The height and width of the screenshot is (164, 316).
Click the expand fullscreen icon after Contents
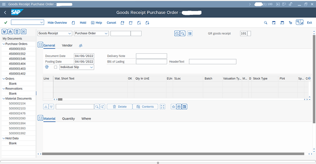163,107
